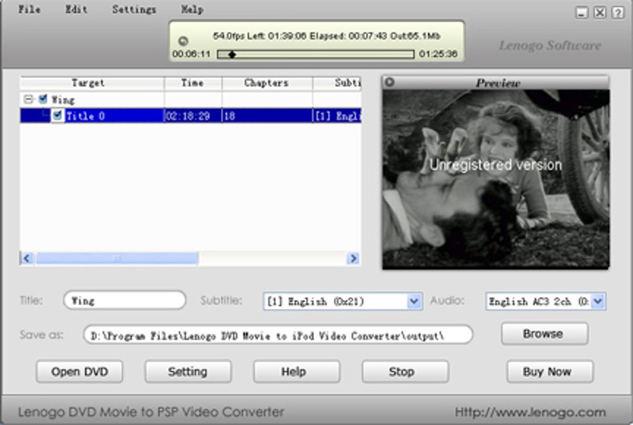
Task: Click the Browse button
Action: coord(544,334)
